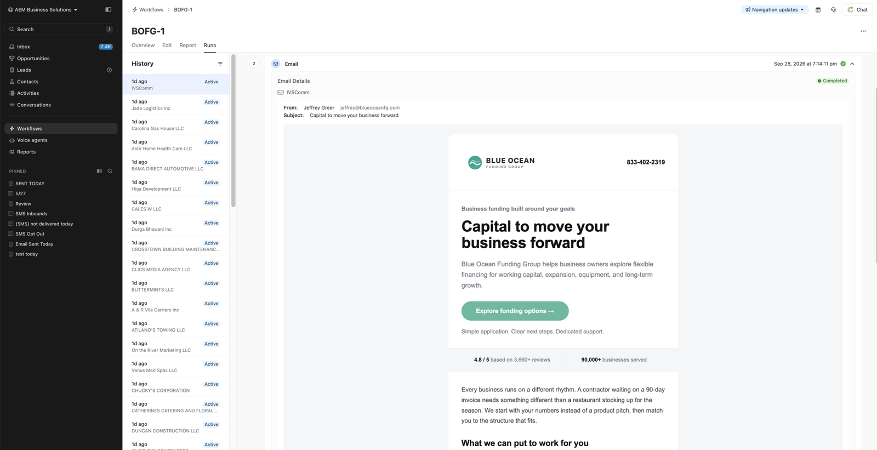The height and width of the screenshot is (450, 877).
Task: Select the Venus Med Spas LLC run
Action: click(x=176, y=367)
